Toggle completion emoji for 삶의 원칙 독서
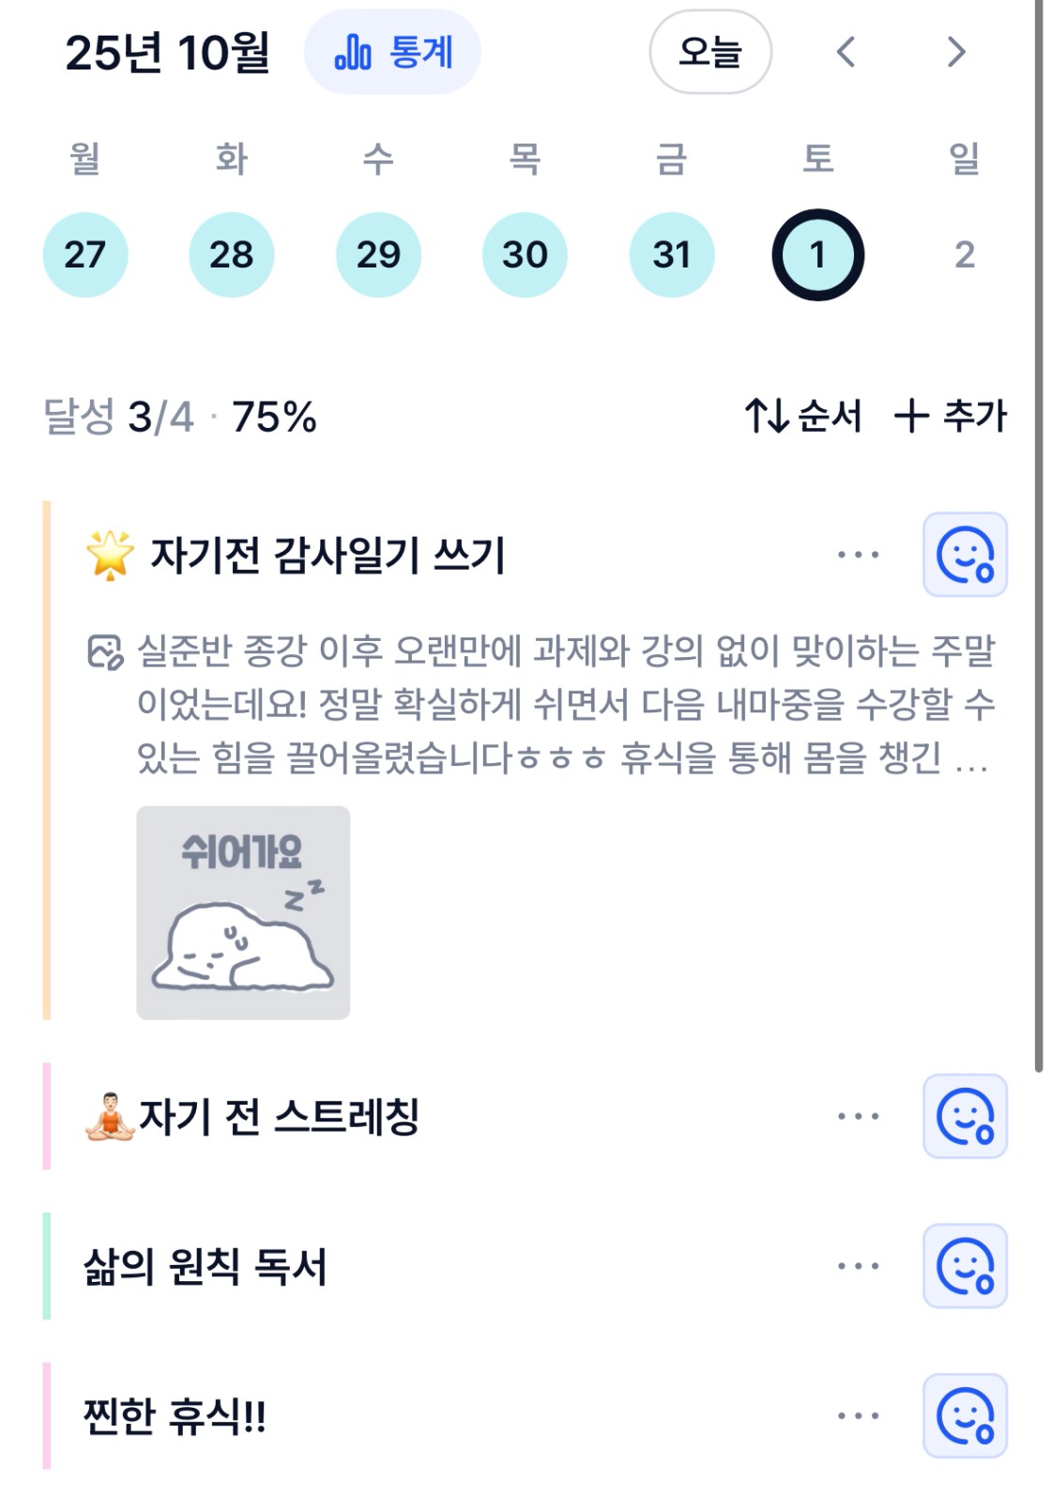 965,1266
